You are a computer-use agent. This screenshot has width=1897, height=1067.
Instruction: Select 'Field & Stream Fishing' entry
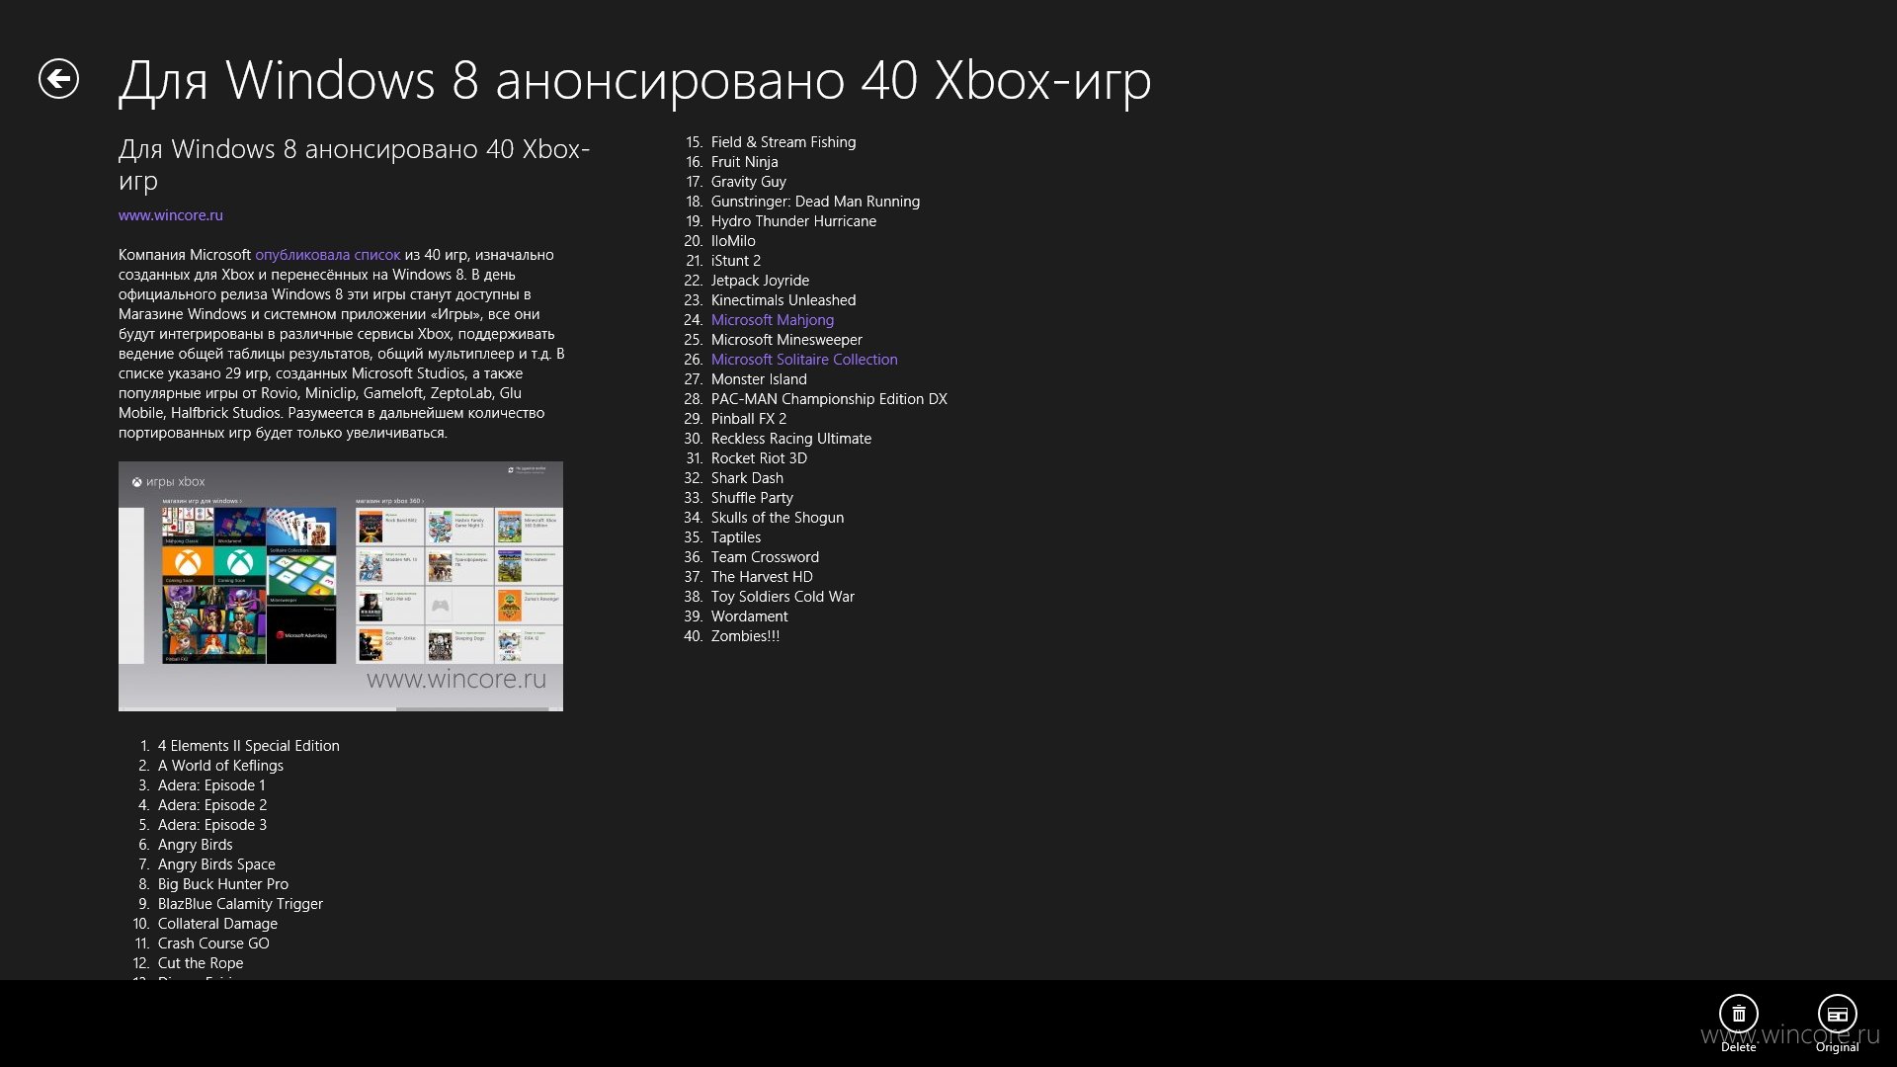coord(784,142)
